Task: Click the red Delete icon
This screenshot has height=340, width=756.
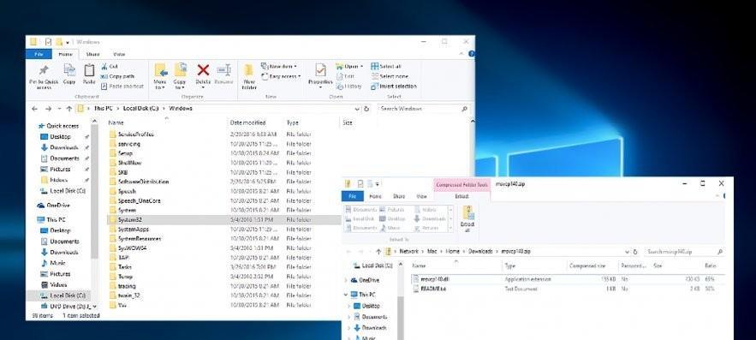Action: click(204, 70)
